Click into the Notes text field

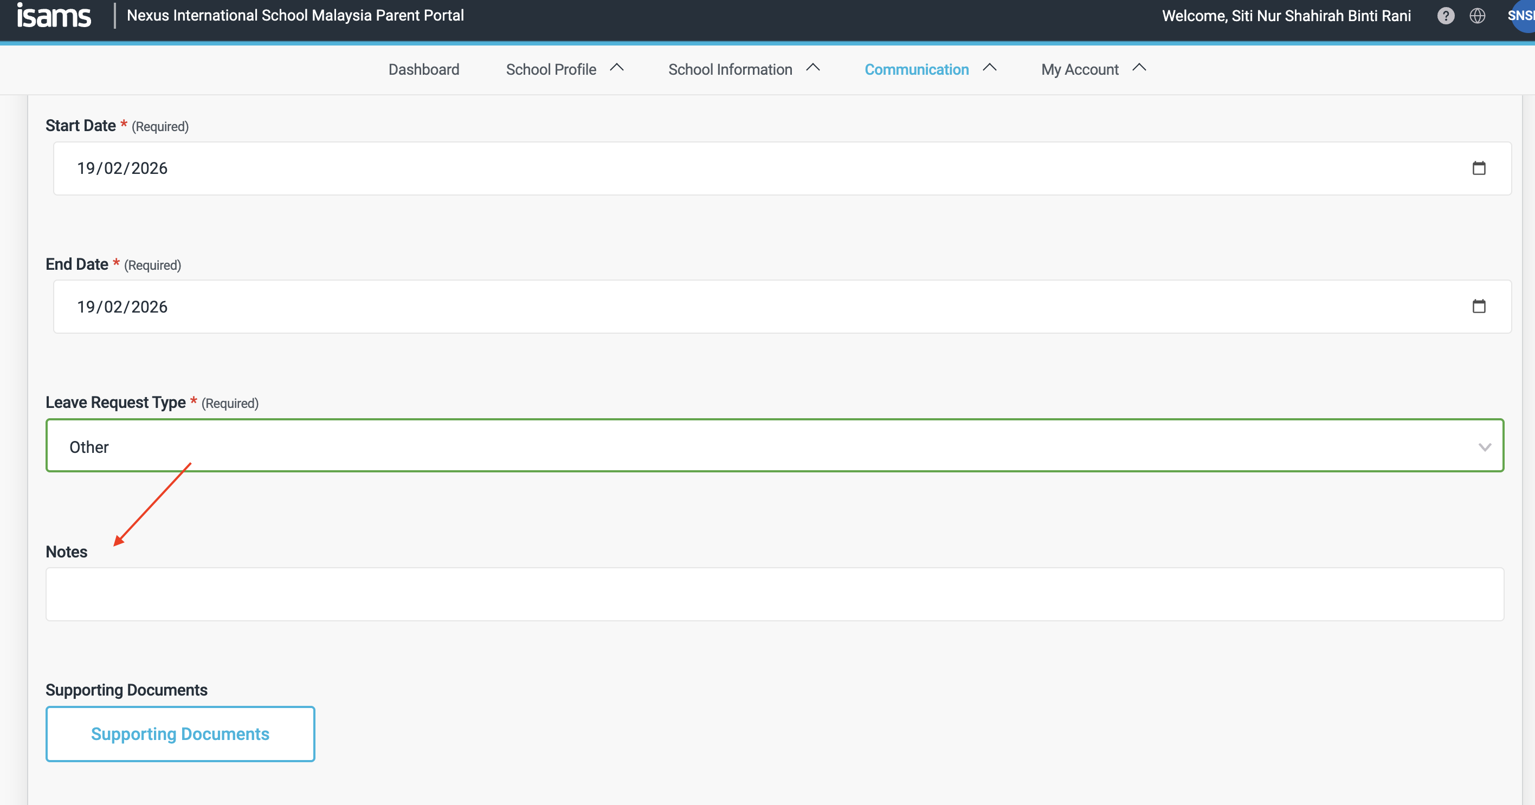775,594
